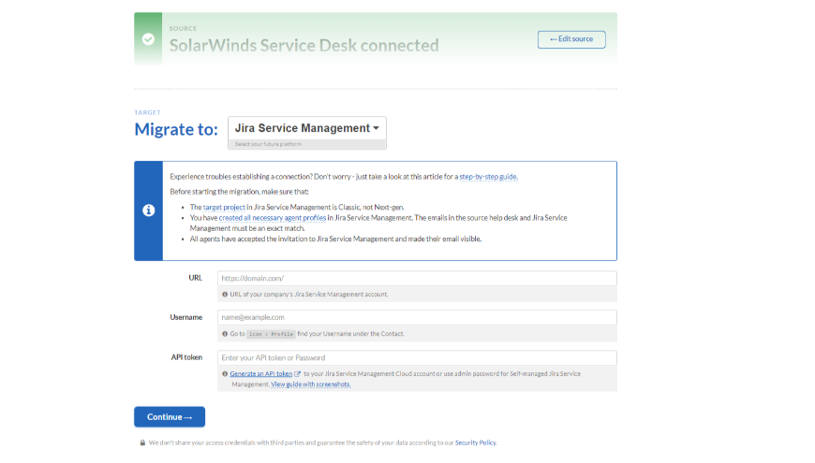Click the external link icon after Generate an API token
The width and height of the screenshot is (815, 463).
click(x=297, y=374)
